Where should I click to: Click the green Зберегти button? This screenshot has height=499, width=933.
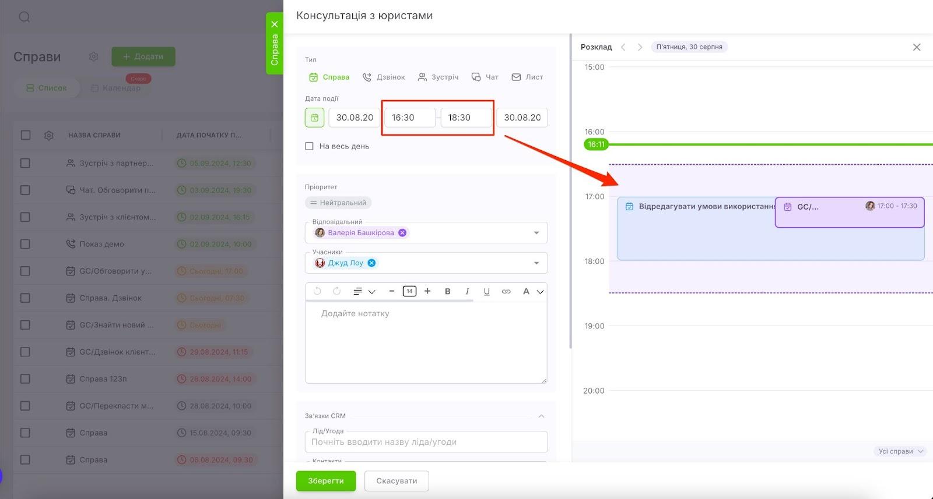click(x=326, y=481)
